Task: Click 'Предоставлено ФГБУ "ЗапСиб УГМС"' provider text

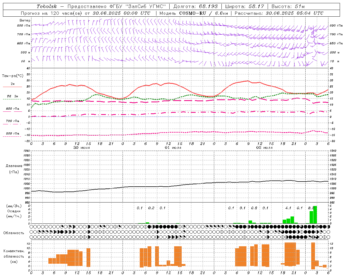Action: (x=117, y=6)
